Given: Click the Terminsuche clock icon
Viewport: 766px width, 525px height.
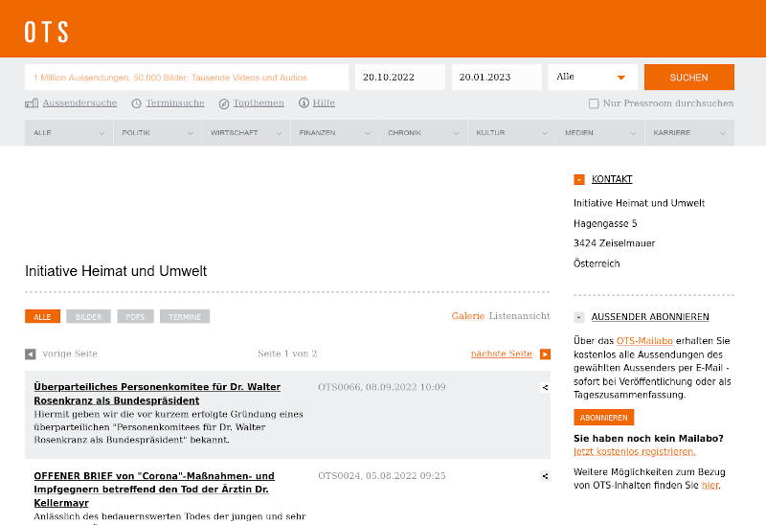Looking at the screenshot, I should point(136,103).
